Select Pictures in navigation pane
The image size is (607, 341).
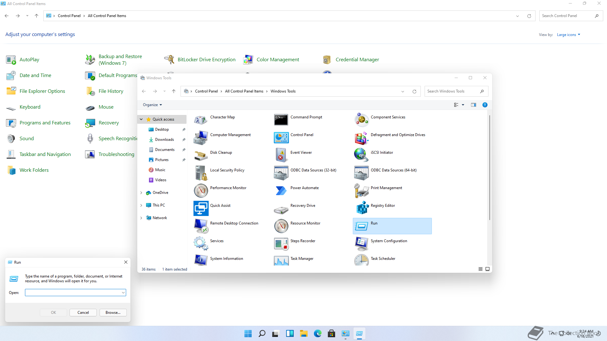(x=162, y=160)
